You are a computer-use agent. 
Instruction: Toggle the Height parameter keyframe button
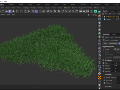(103, 66)
